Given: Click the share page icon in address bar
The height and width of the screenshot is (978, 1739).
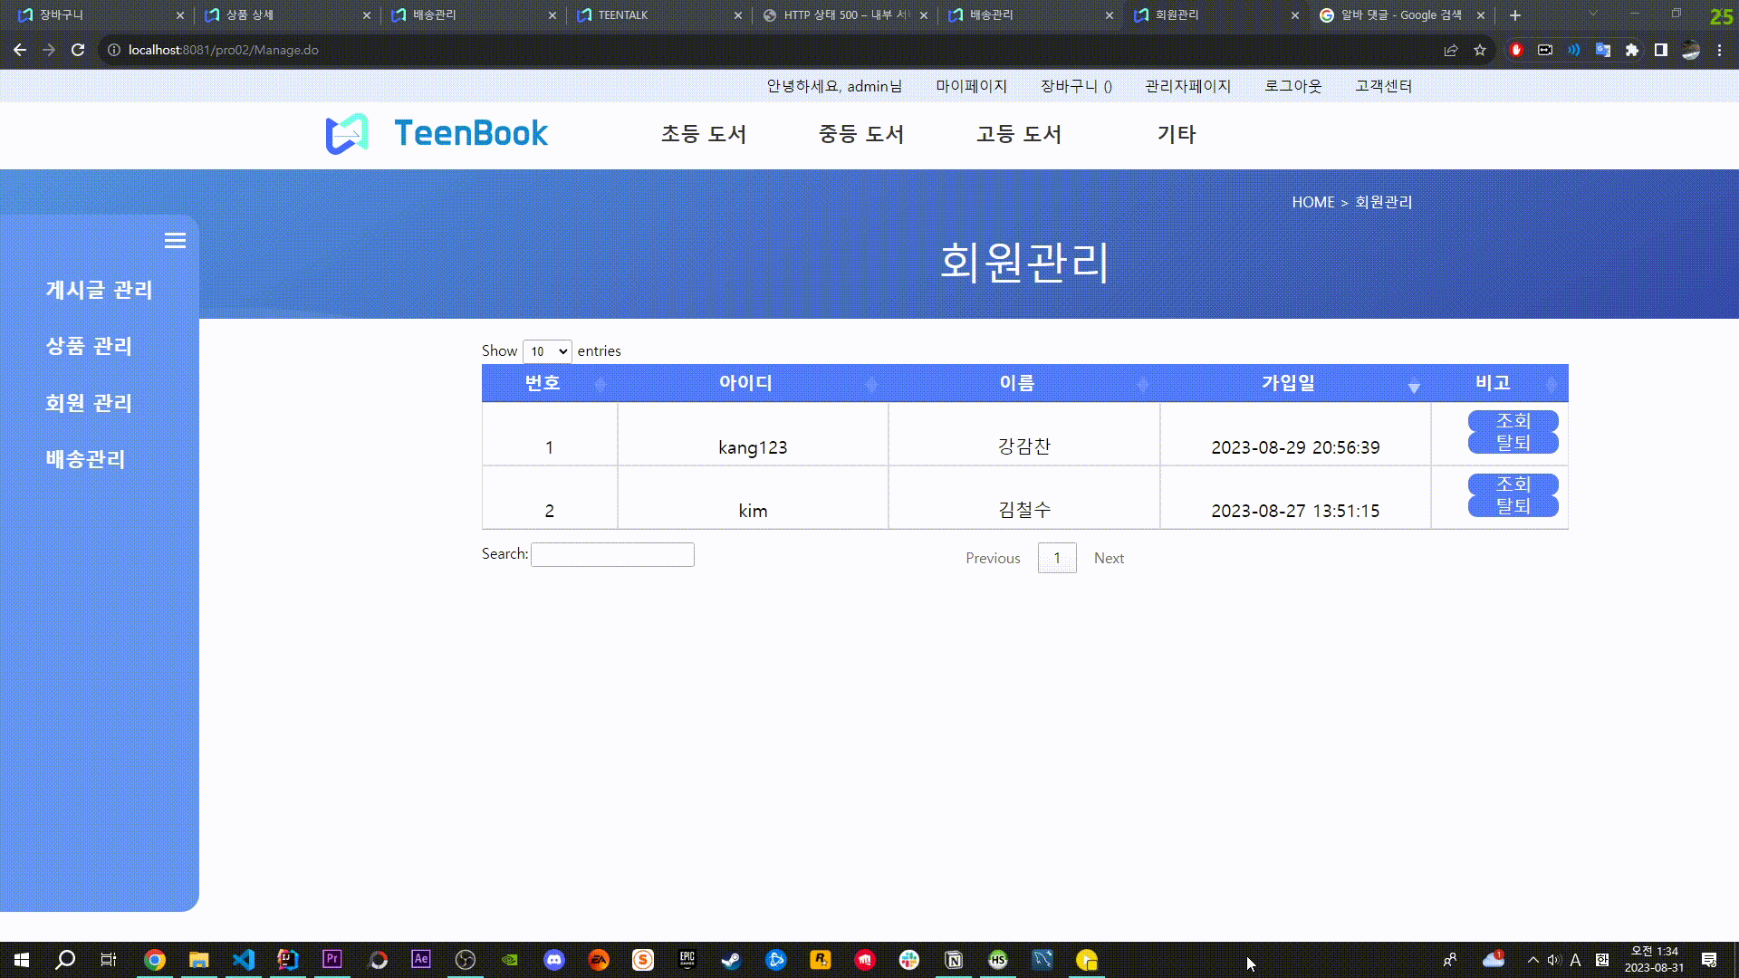Looking at the screenshot, I should tap(1451, 50).
